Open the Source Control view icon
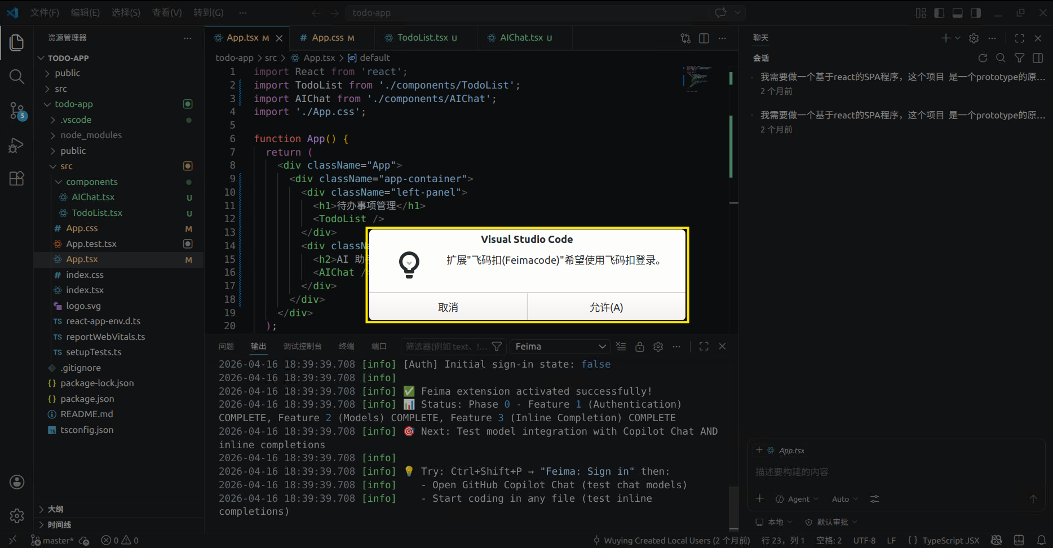 click(x=17, y=111)
